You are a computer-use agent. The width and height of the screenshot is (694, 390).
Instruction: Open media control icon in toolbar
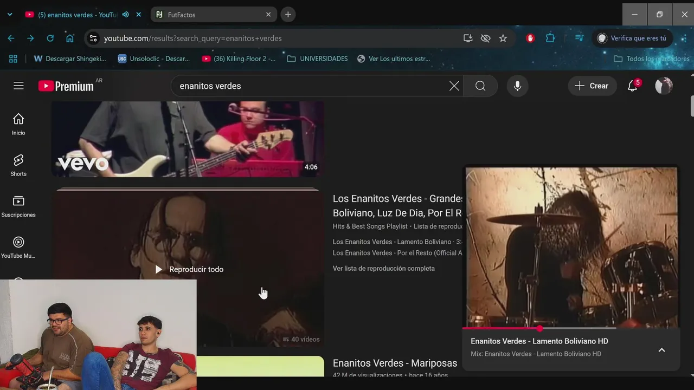(579, 38)
